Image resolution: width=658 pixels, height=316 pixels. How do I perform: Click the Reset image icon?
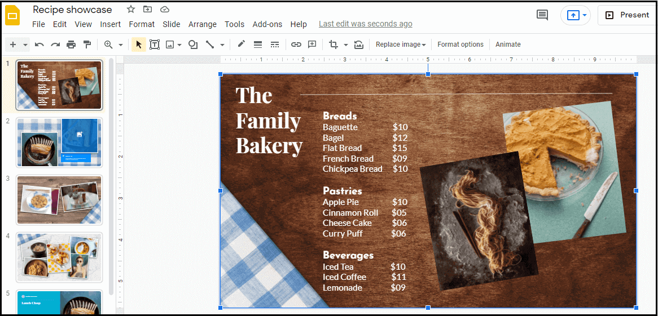359,44
